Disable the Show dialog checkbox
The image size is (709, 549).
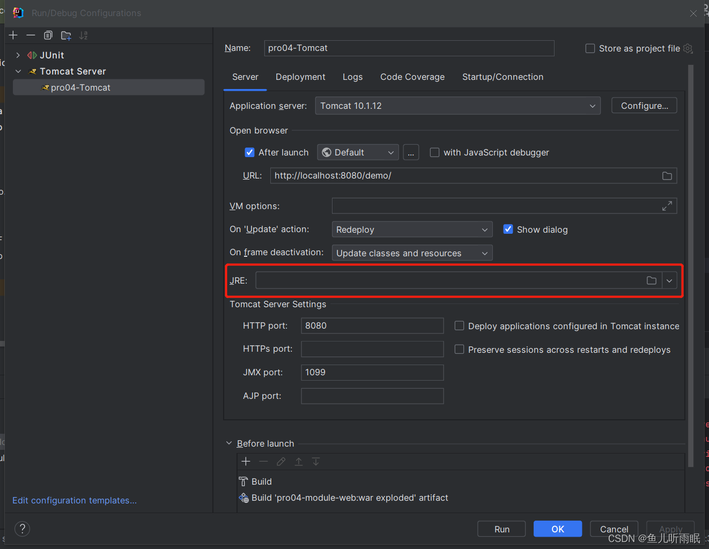pyautogui.click(x=508, y=229)
